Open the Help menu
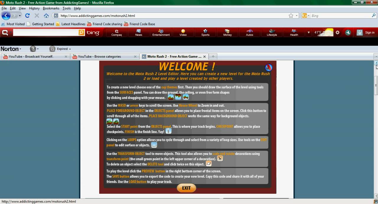The height and width of the screenshot is (204, 378). click(77, 8)
